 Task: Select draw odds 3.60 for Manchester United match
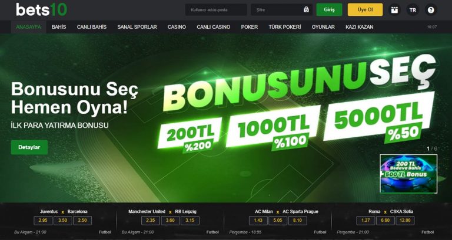(x=170, y=221)
